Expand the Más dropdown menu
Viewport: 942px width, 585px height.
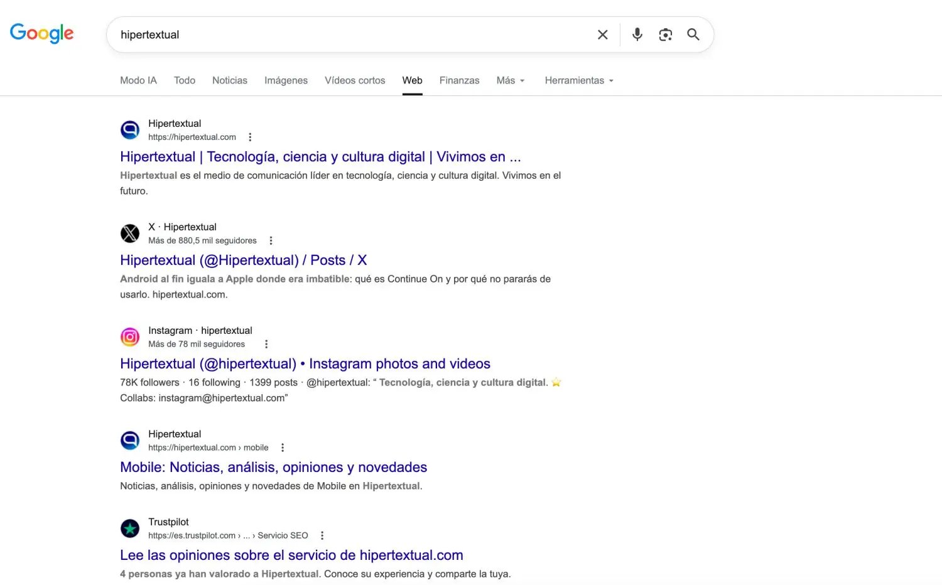click(511, 80)
